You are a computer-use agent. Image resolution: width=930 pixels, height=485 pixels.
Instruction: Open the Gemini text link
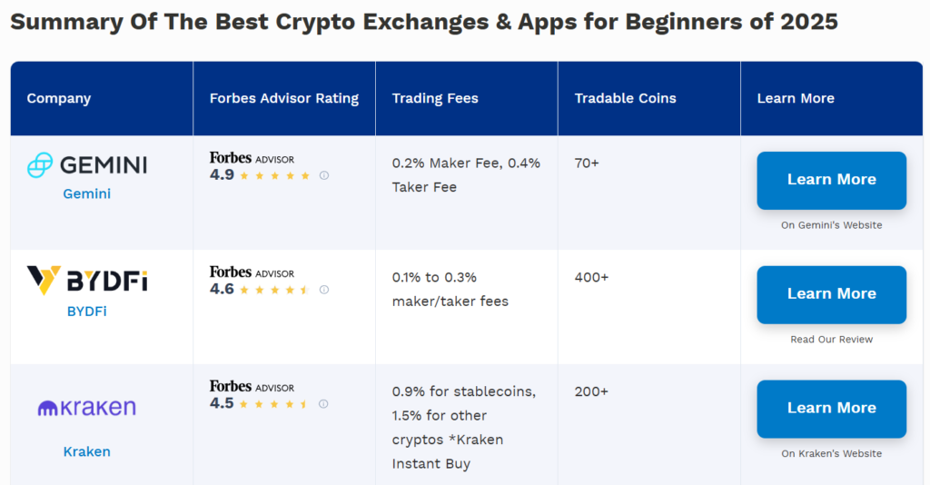coord(87,193)
